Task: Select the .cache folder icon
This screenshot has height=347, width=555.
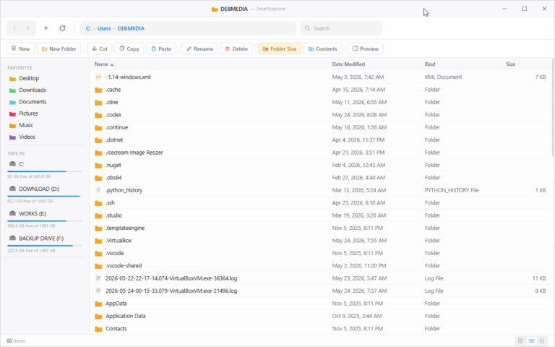Action: click(x=98, y=90)
